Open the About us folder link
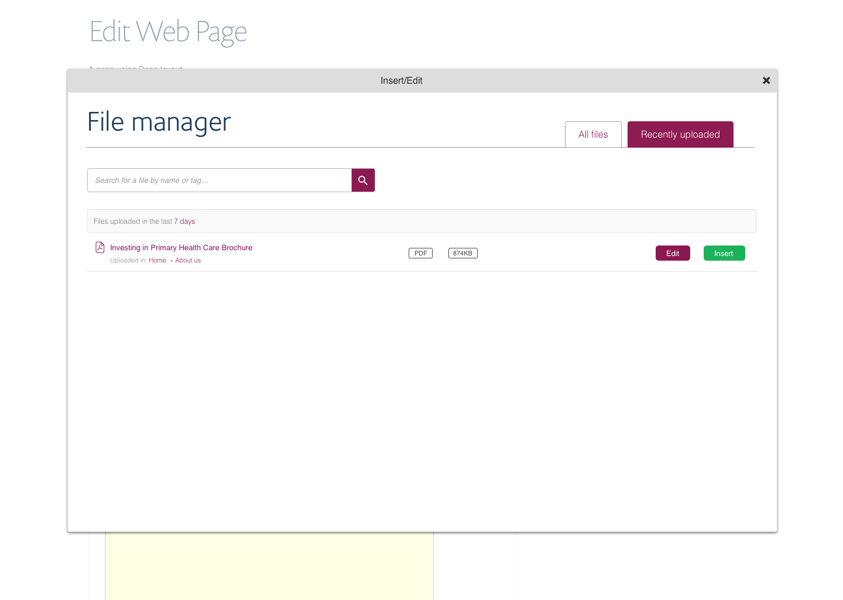The width and height of the screenshot is (843, 600). [188, 261]
